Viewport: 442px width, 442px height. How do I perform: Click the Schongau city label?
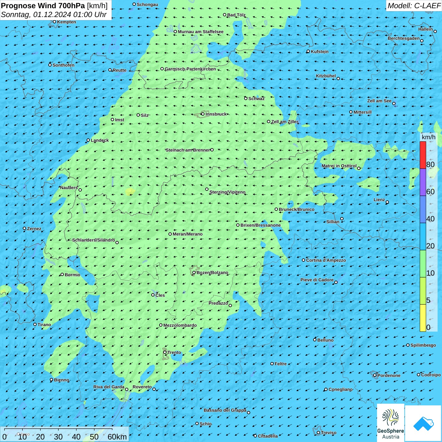click(147, 4)
